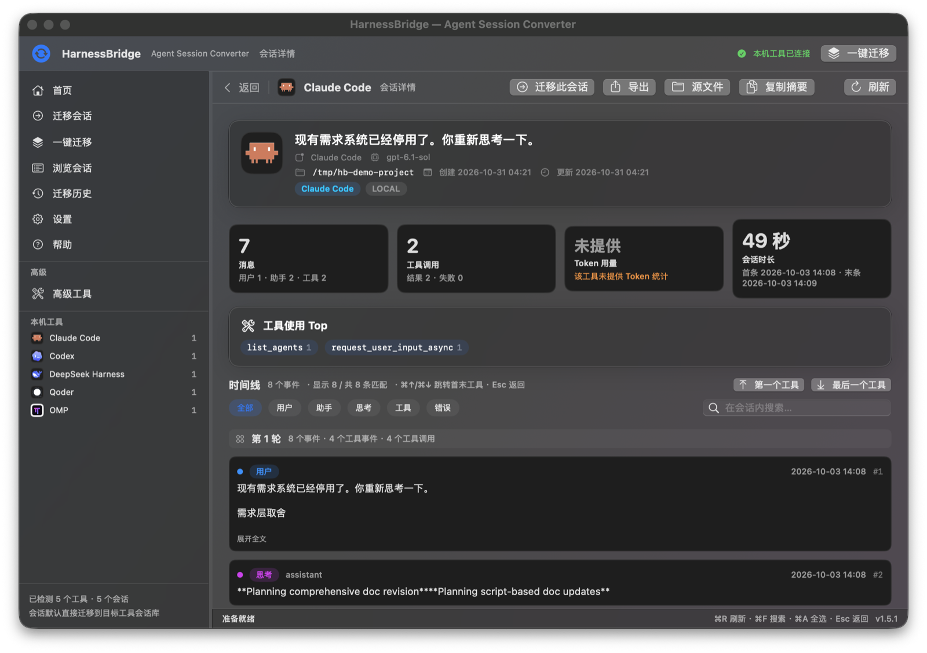Filter timeline by 错误
The image size is (927, 653).
(x=443, y=408)
